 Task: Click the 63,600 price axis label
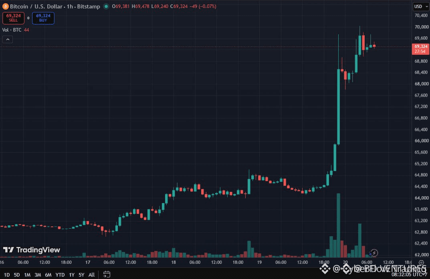point(421,209)
